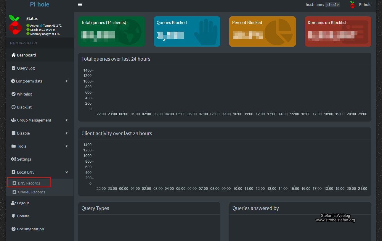Viewport: 382px width, 241px height.
Task: Click the Pi-hole title in top-left
Action: point(39,4)
